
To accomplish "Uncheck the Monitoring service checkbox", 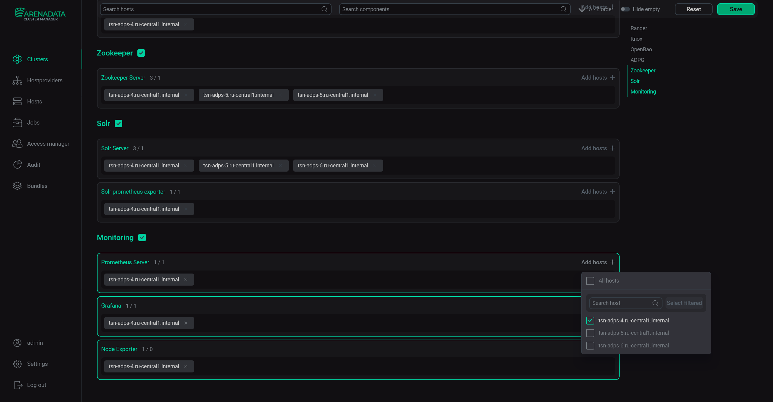I will coord(142,237).
